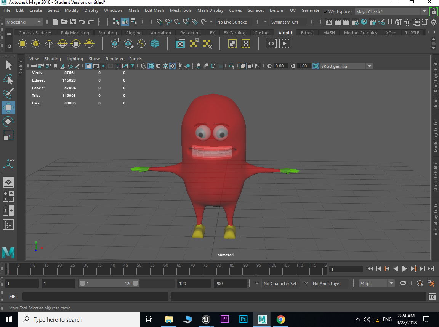Click inside the MEL command line
Viewport: 439px width, 327px height.
(95, 296)
